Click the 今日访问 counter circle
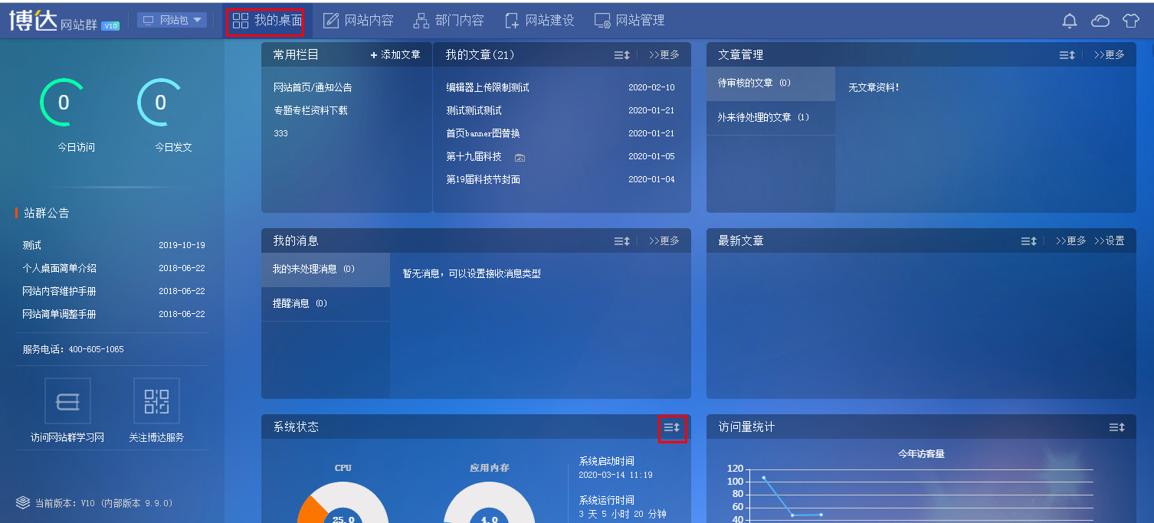Screen dimensions: 1154x523 pyautogui.click(x=64, y=103)
